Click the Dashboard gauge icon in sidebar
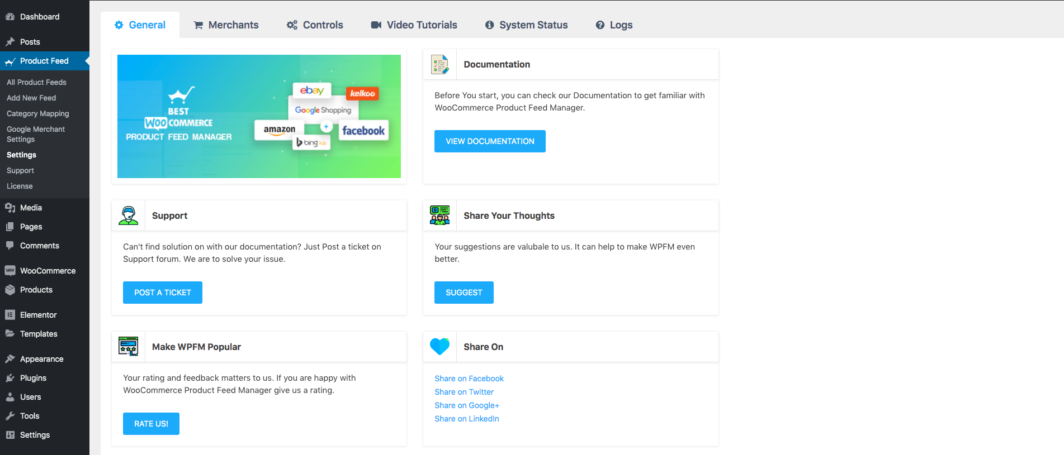 pyautogui.click(x=10, y=17)
